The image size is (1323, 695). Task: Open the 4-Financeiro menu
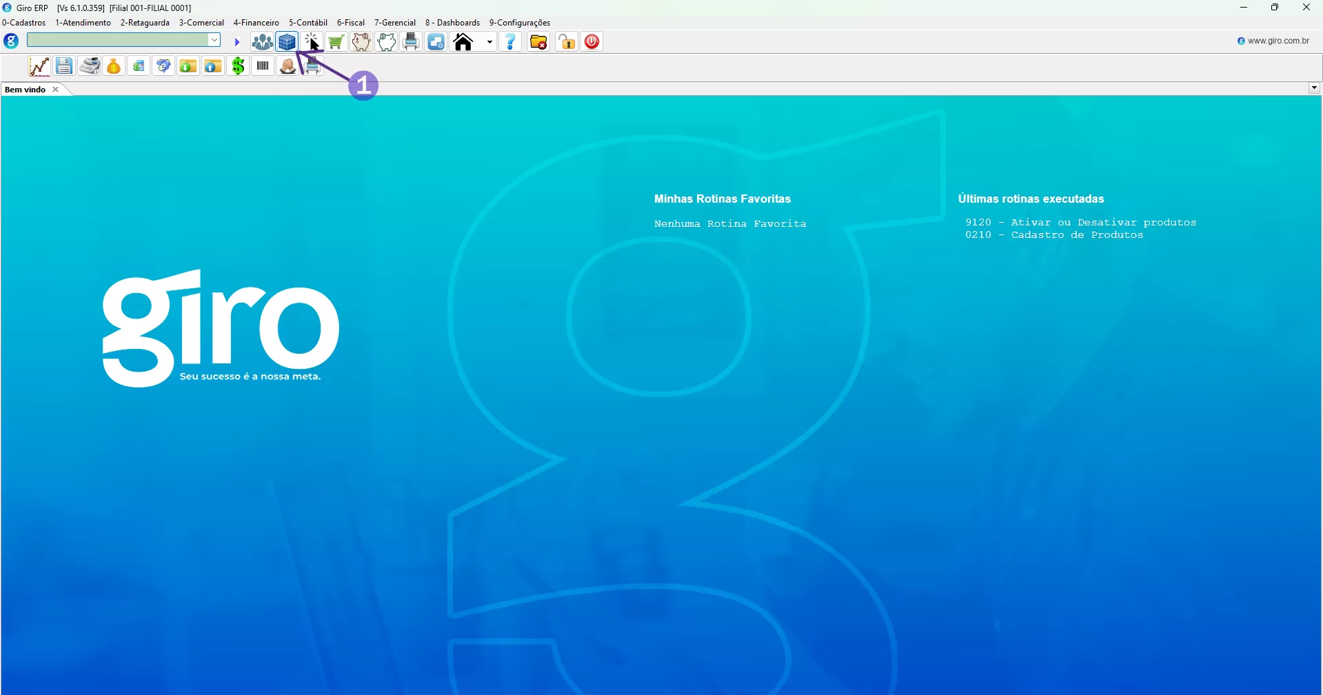tap(256, 23)
